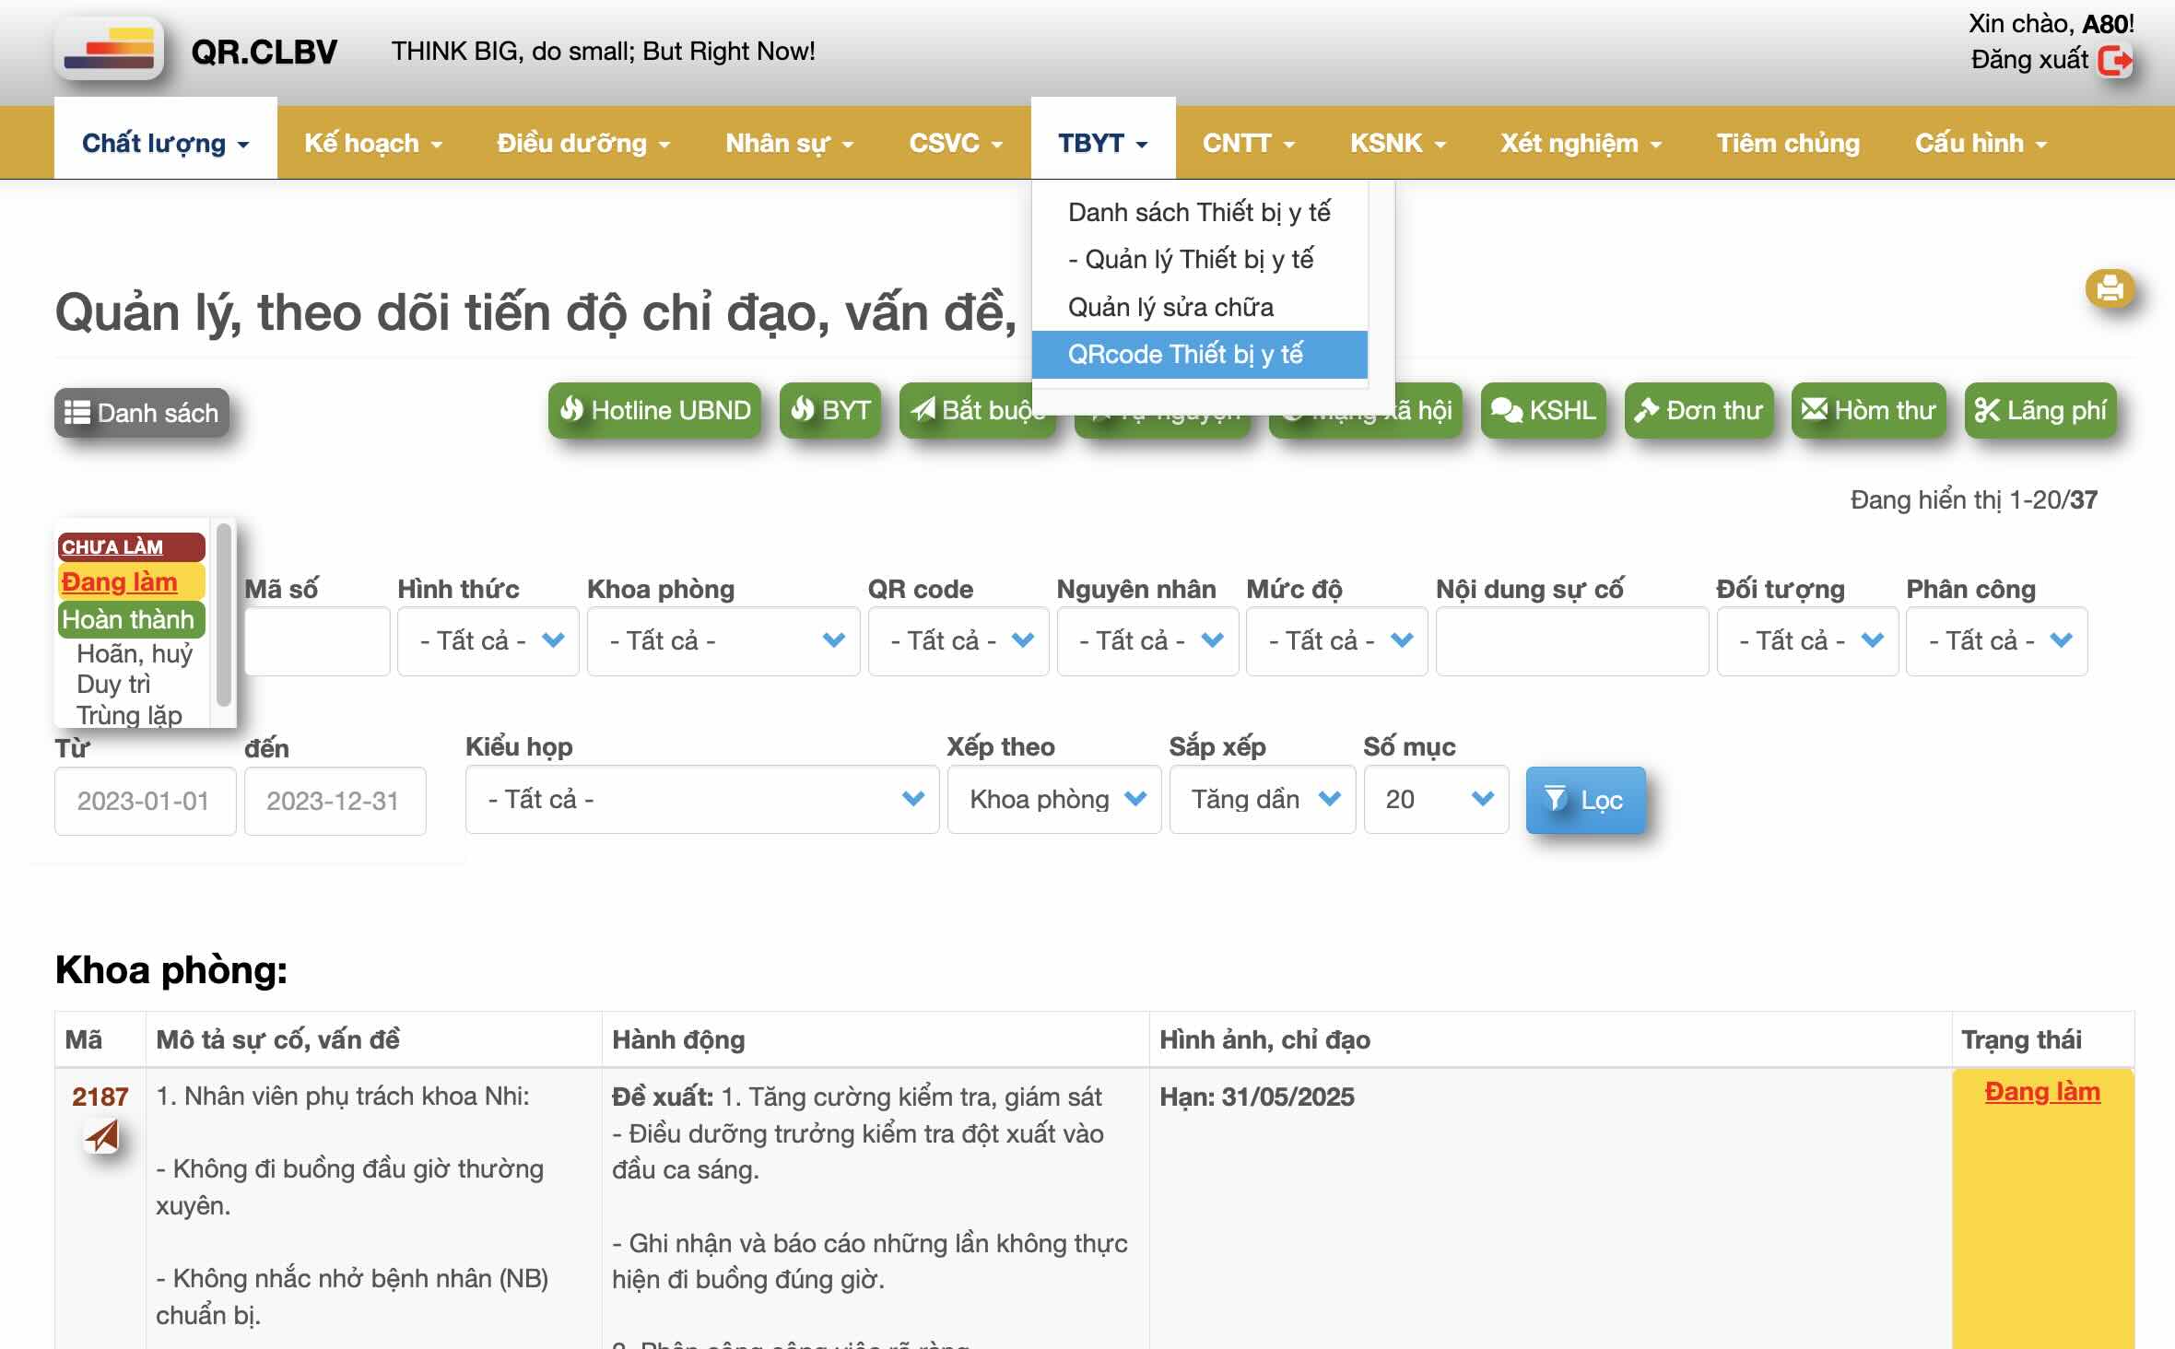Click the BYT flame button

830,410
